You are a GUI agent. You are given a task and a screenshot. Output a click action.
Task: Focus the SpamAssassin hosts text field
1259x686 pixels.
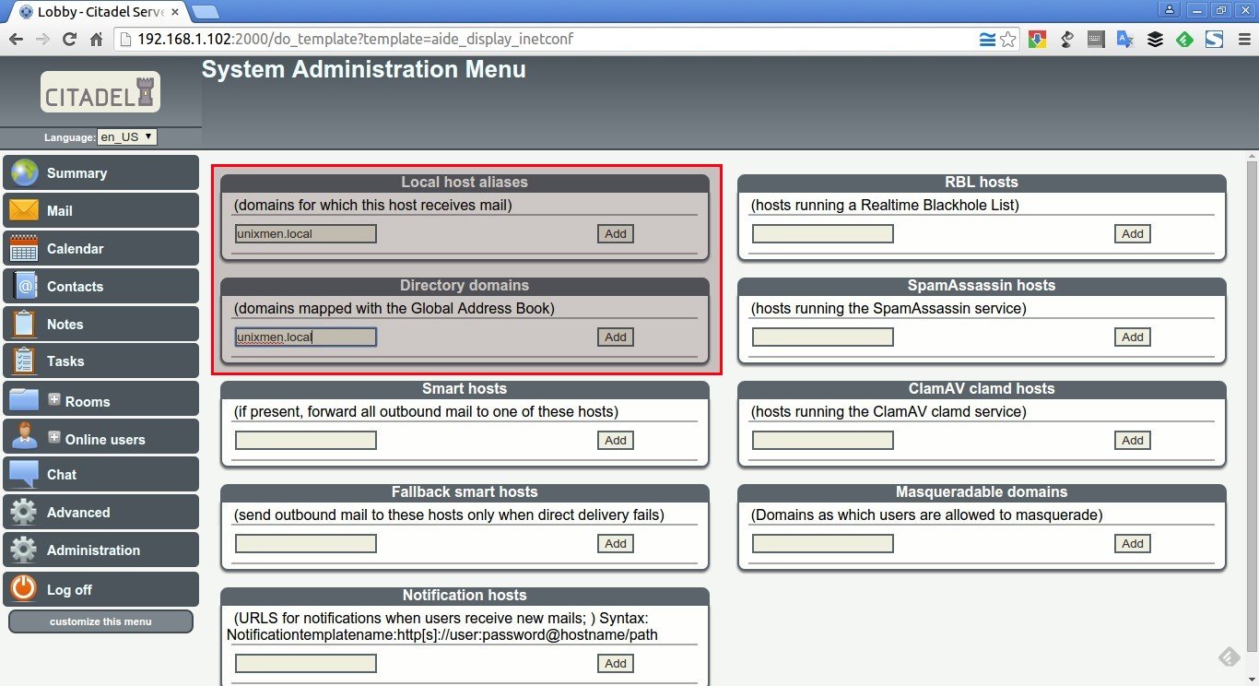[x=823, y=337]
